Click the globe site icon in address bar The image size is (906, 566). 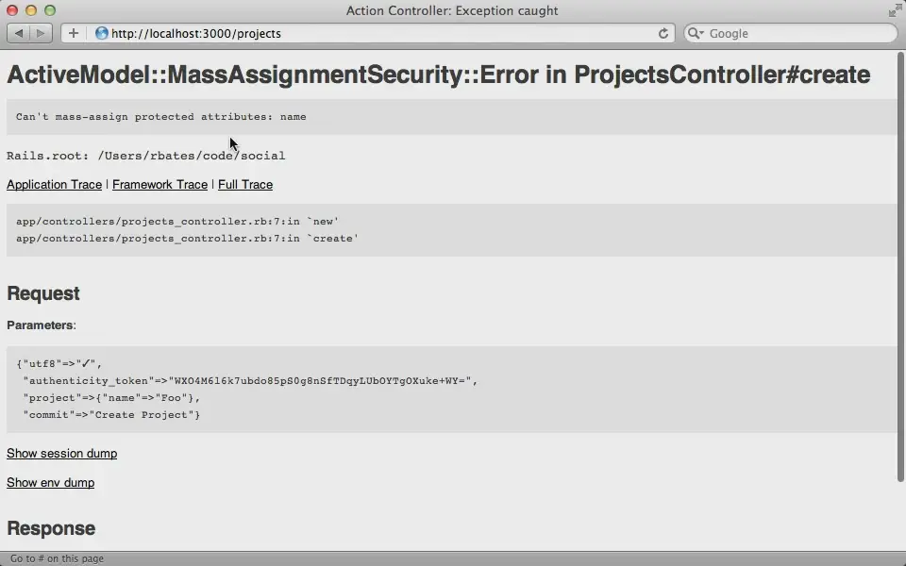tap(102, 33)
